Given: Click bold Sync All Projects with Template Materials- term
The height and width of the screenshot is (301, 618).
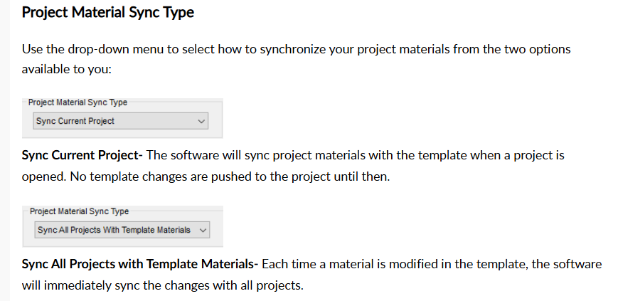Looking at the screenshot, I should pyautogui.click(x=140, y=264).
